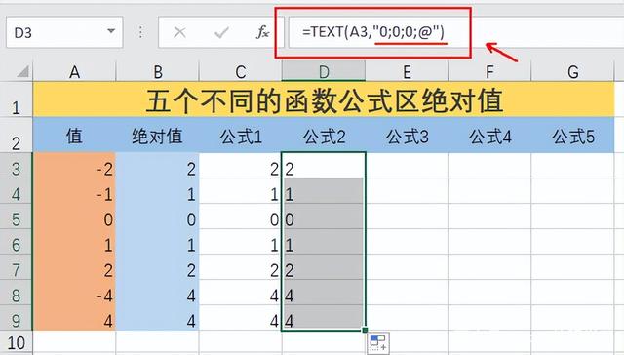The width and height of the screenshot is (624, 355).
Task: Click cell A8 containing -4
Action: pos(74,293)
